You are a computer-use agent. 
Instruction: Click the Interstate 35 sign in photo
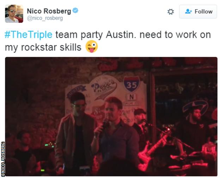132,84
